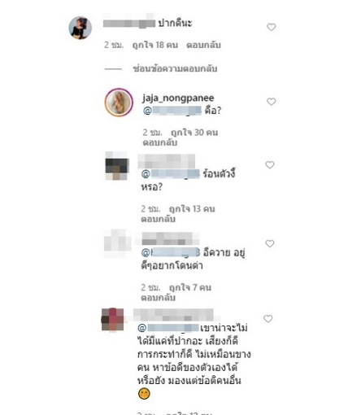Heart the reply containing อยากโดนด่า
This screenshot has width=361, height=415.
coord(270,243)
